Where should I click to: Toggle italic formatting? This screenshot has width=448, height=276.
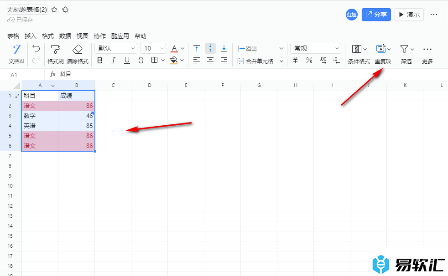click(x=114, y=60)
